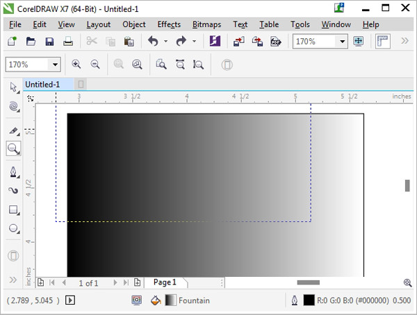Click the Print icon
417x315 pixels.
[x=68, y=42]
